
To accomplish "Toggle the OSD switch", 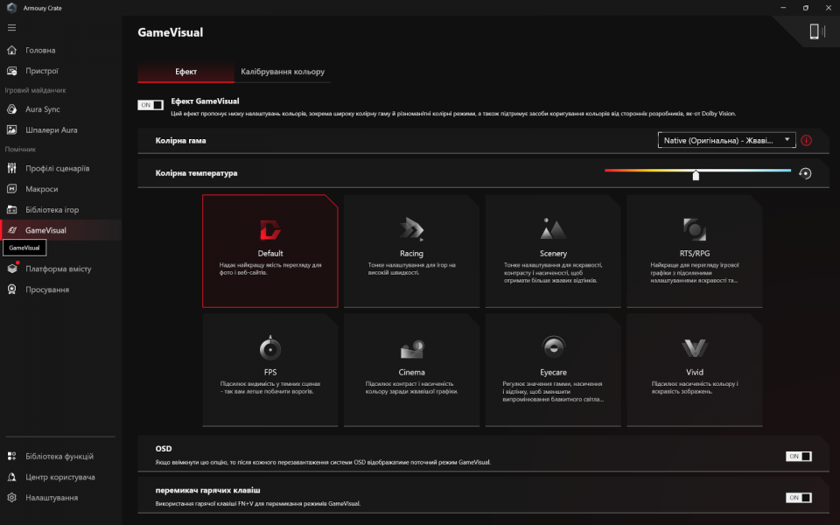I will click(799, 457).
